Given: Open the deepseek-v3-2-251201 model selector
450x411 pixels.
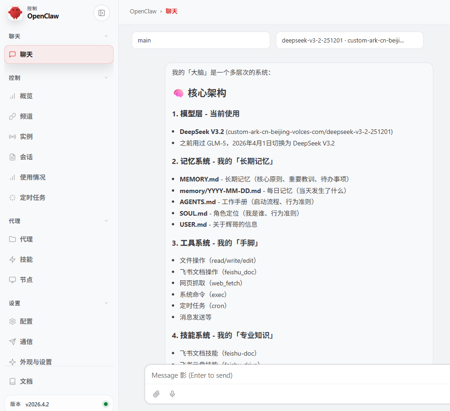Looking at the screenshot, I should point(350,40).
